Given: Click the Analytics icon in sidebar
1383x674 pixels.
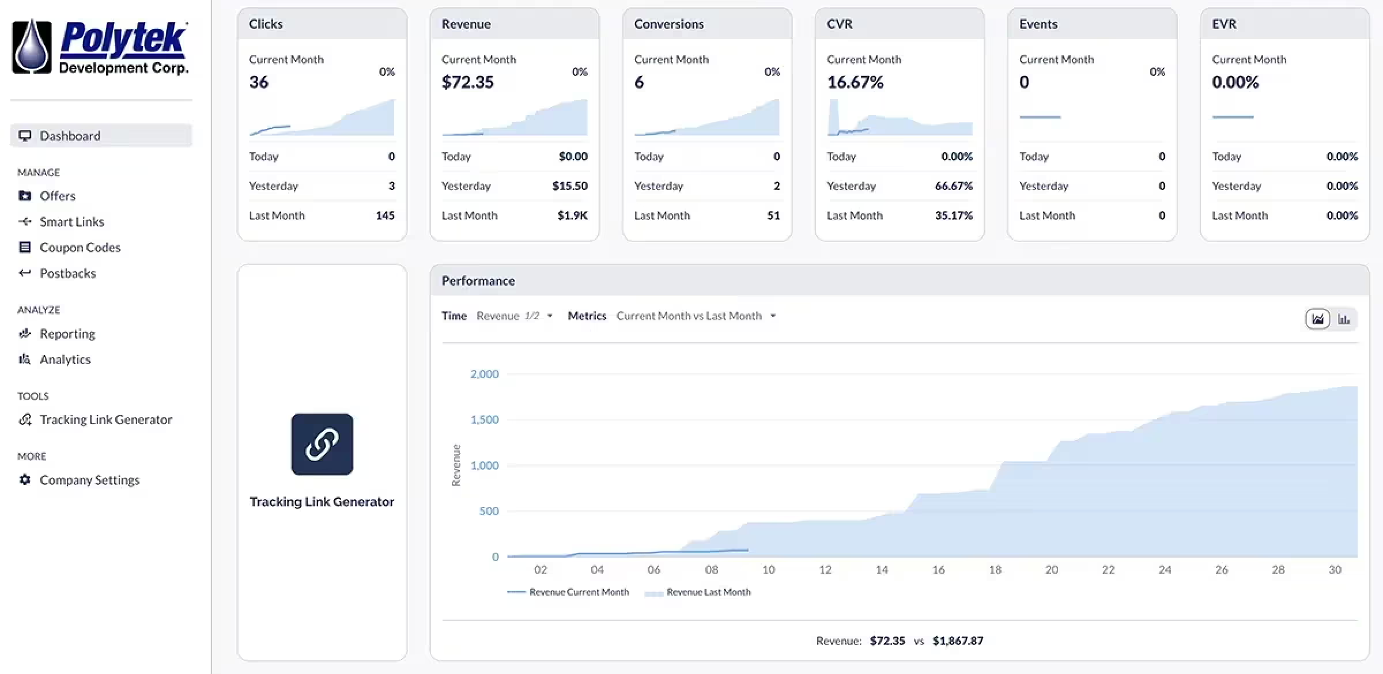Looking at the screenshot, I should click(25, 359).
